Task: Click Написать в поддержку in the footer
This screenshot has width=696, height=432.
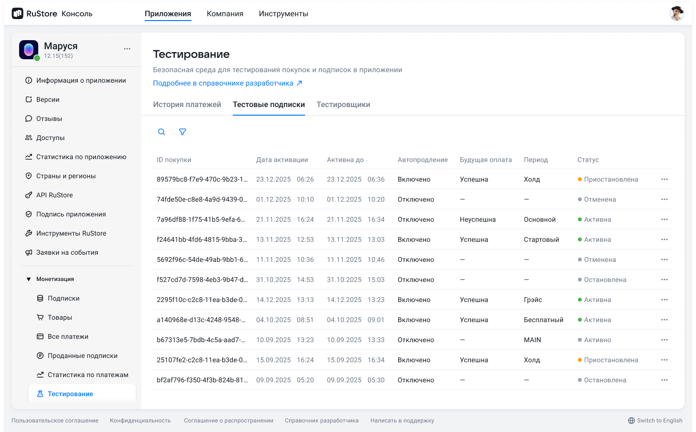Action: 402,421
